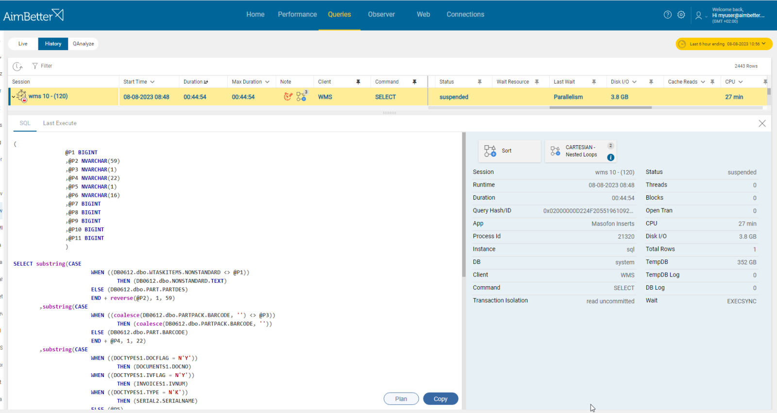Pin the Disk I/O column
The image size is (777, 413).
651,82
